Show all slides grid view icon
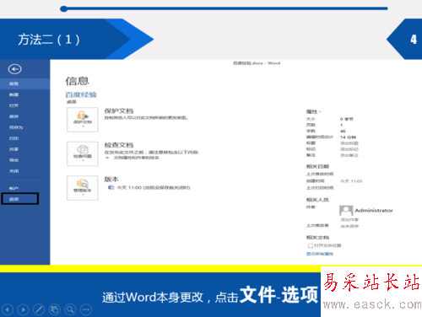Image resolution: width=422 pixels, height=317 pixels. pyautogui.click(x=55, y=309)
